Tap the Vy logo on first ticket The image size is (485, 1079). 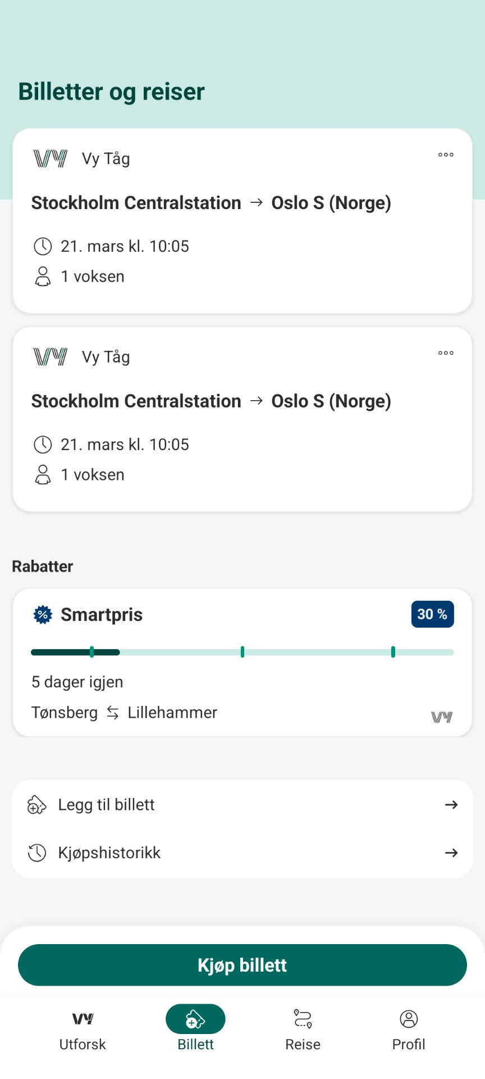51,158
